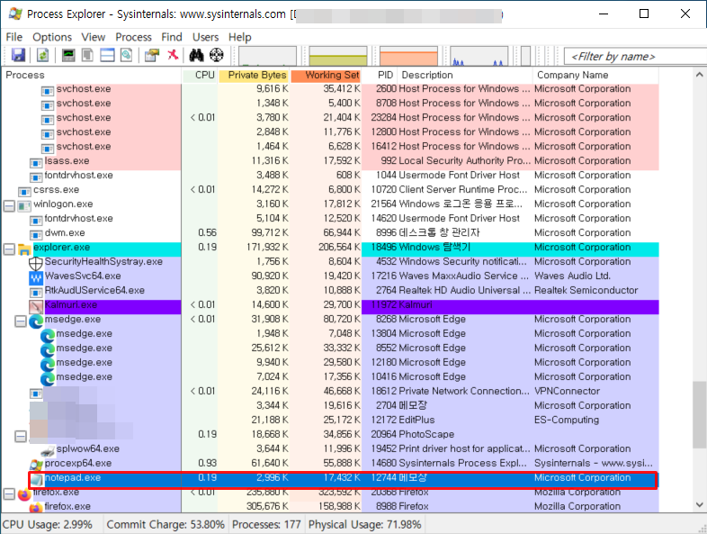The image size is (707, 534).
Task: Select the lsass.exe process row
Action: tap(330, 160)
